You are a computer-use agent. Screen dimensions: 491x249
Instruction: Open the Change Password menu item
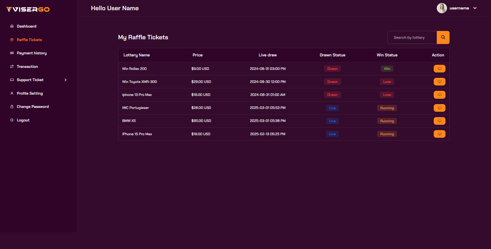coord(33,107)
